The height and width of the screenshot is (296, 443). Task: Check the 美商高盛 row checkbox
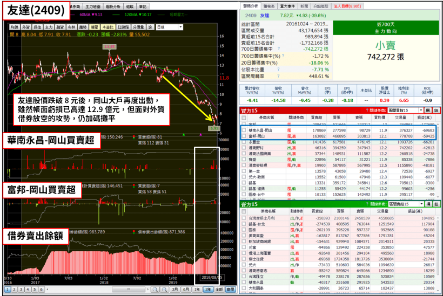click(x=244, y=236)
